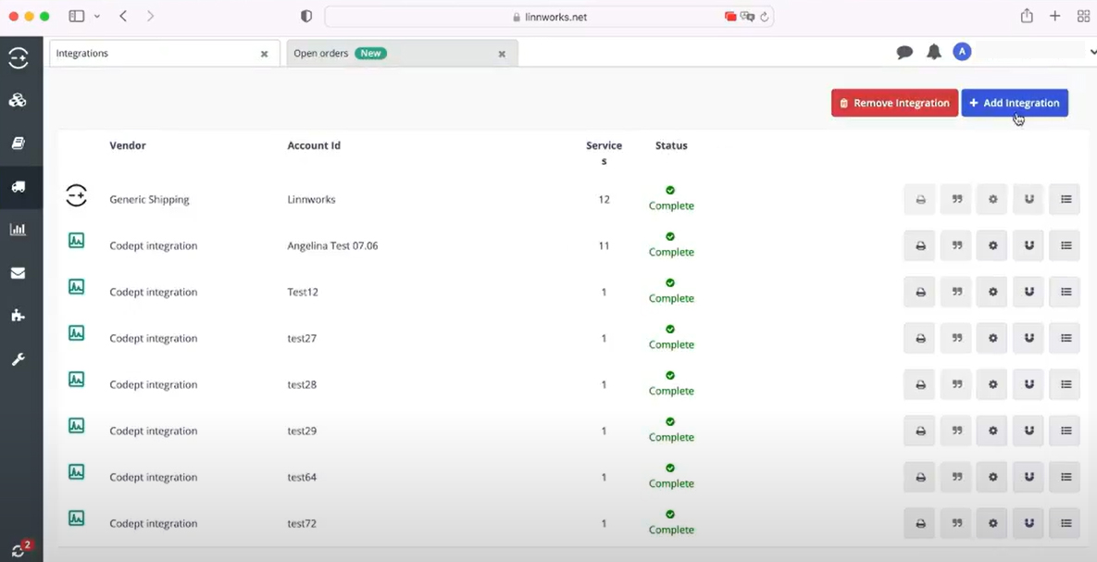Open the gear settings for test27 row

tap(991, 338)
